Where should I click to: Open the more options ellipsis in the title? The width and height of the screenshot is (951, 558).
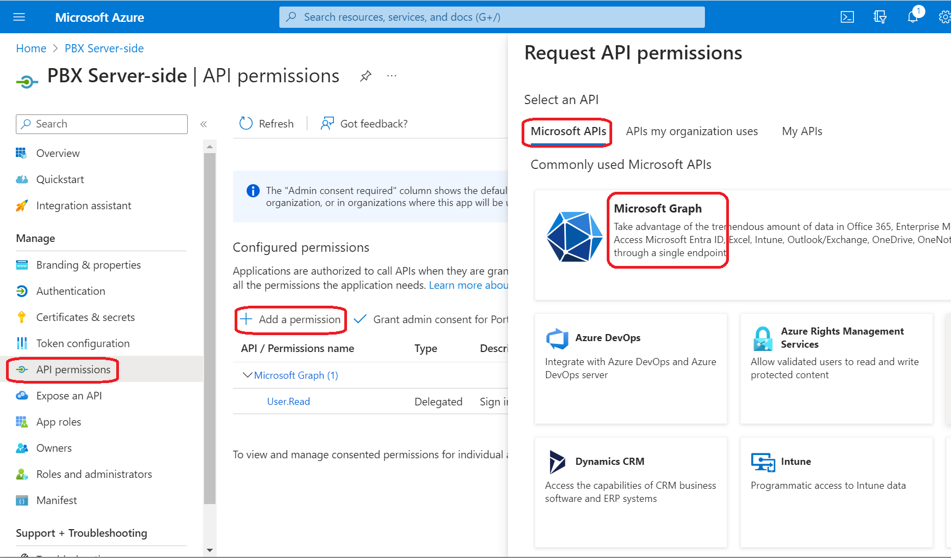[392, 76]
